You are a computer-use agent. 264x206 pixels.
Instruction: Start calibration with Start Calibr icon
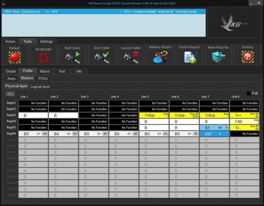pos(72,57)
